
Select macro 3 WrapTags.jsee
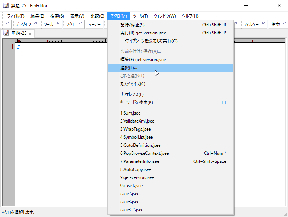pyautogui.click(x=170, y=129)
